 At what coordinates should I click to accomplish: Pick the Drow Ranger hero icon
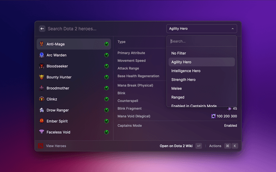(x=41, y=111)
